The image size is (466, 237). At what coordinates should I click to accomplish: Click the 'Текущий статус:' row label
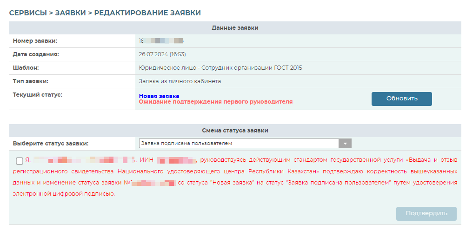[38, 95]
